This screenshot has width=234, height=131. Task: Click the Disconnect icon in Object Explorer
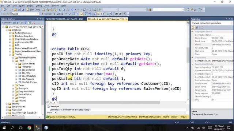[18, 23]
